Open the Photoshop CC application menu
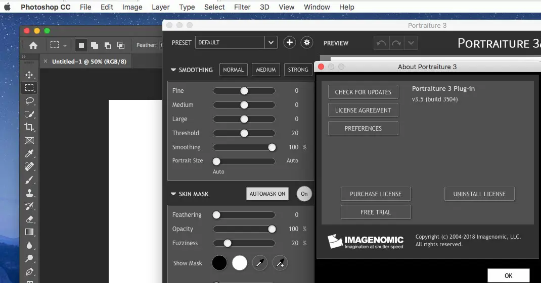The width and height of the screenshot is (541, 283). click(46, 7)
